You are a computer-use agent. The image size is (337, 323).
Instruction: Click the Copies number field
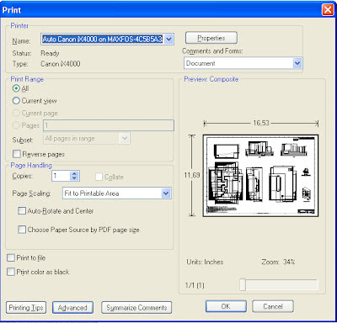click(61, 176)
